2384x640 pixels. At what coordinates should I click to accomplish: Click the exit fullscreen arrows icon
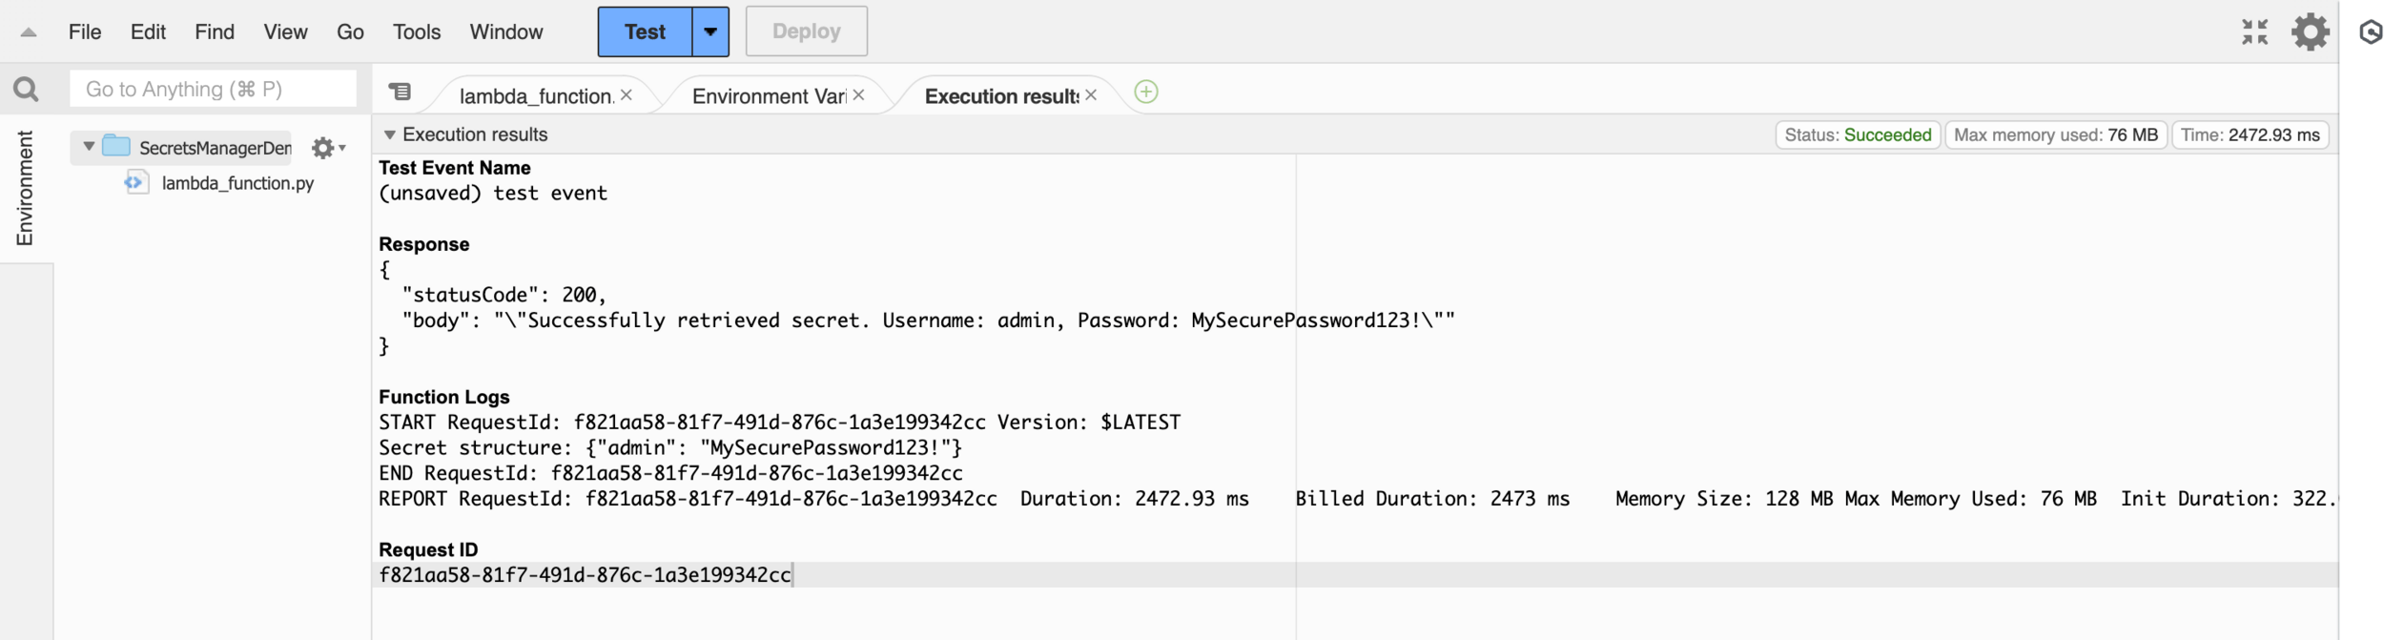pyautogui.click(x=2254, y=31)
